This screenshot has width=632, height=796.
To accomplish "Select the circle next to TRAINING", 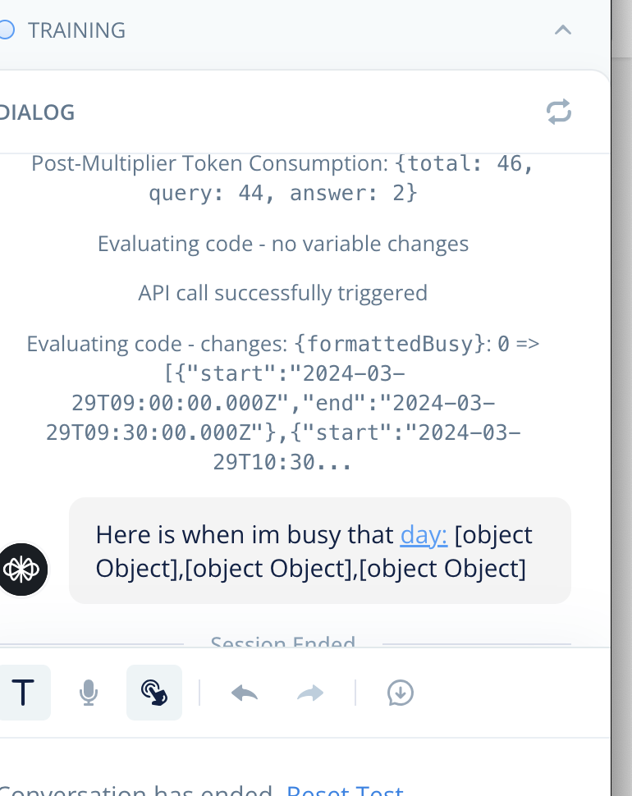I will click(x=6, y=30).
